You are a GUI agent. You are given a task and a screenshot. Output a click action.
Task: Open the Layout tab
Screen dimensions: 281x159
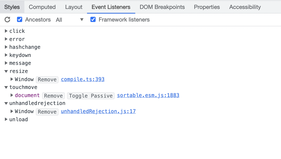point(74,7)
